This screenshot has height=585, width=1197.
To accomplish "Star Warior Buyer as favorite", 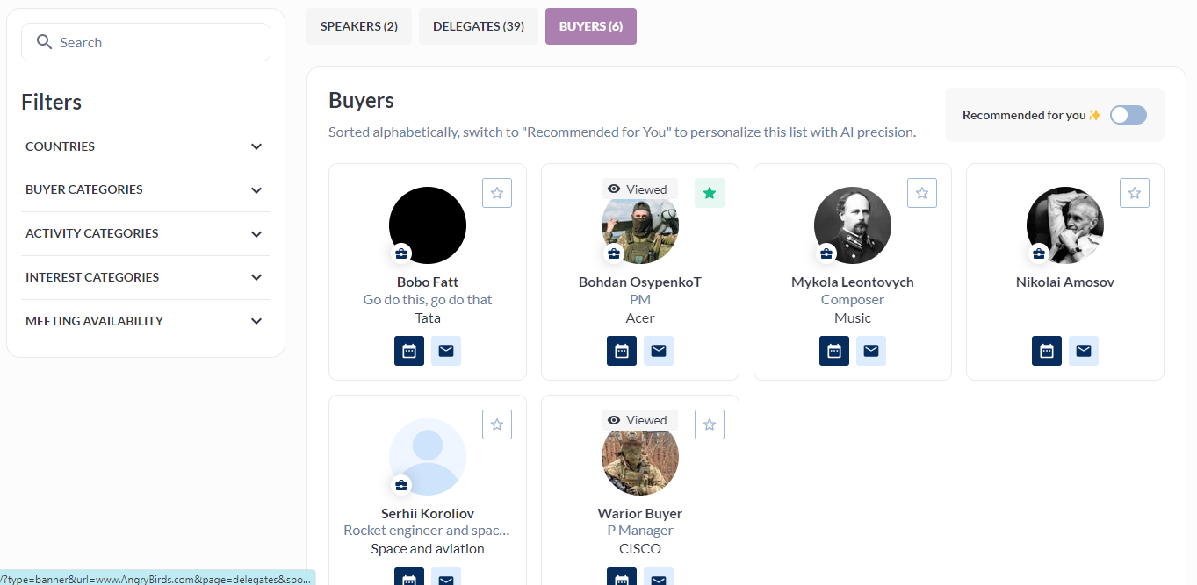I will click(710, 424).
